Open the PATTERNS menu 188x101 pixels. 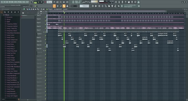pyautogui.click(x=11, y=2)
